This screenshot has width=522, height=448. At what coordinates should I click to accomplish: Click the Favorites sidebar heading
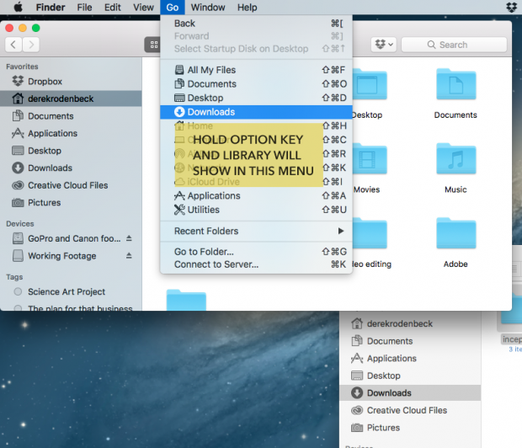pyautogui.click(x=22, y=67)
